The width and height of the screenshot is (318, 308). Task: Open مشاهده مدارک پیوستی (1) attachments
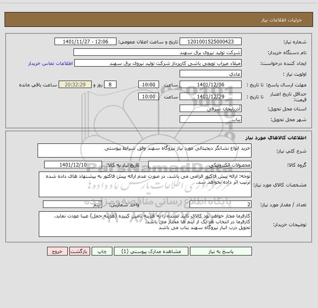(151, 251)
